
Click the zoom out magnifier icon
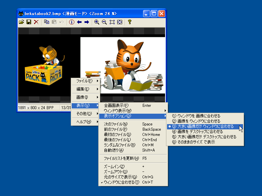tap(104, 22)
